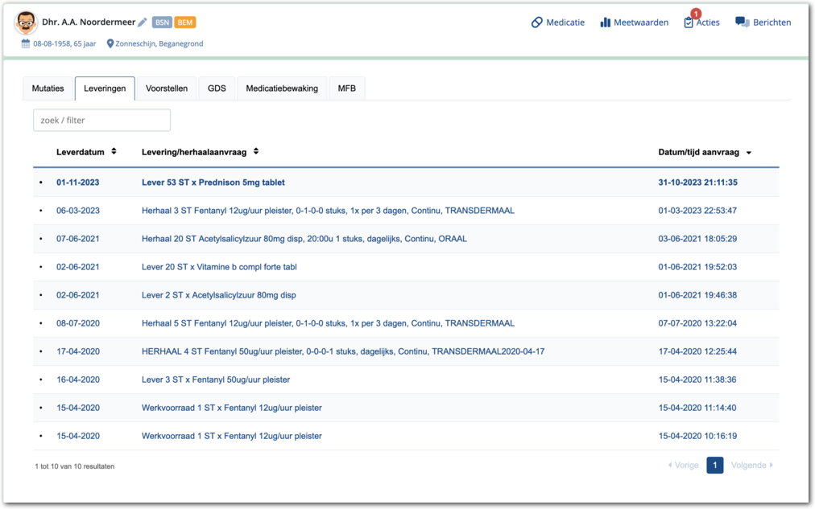
Task: Select page 1 in pagination
Action: (x=714, y=465)
